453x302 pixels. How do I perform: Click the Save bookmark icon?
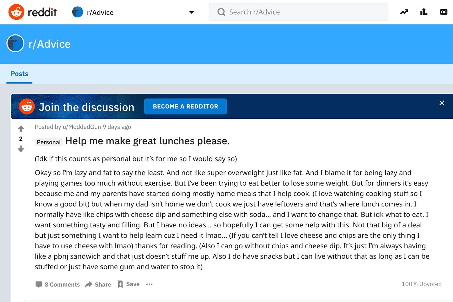pyautogui.click(x=120, y=284)
